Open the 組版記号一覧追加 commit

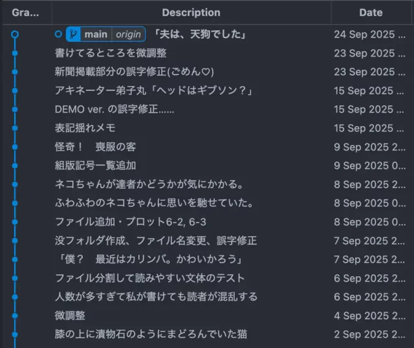96,166
